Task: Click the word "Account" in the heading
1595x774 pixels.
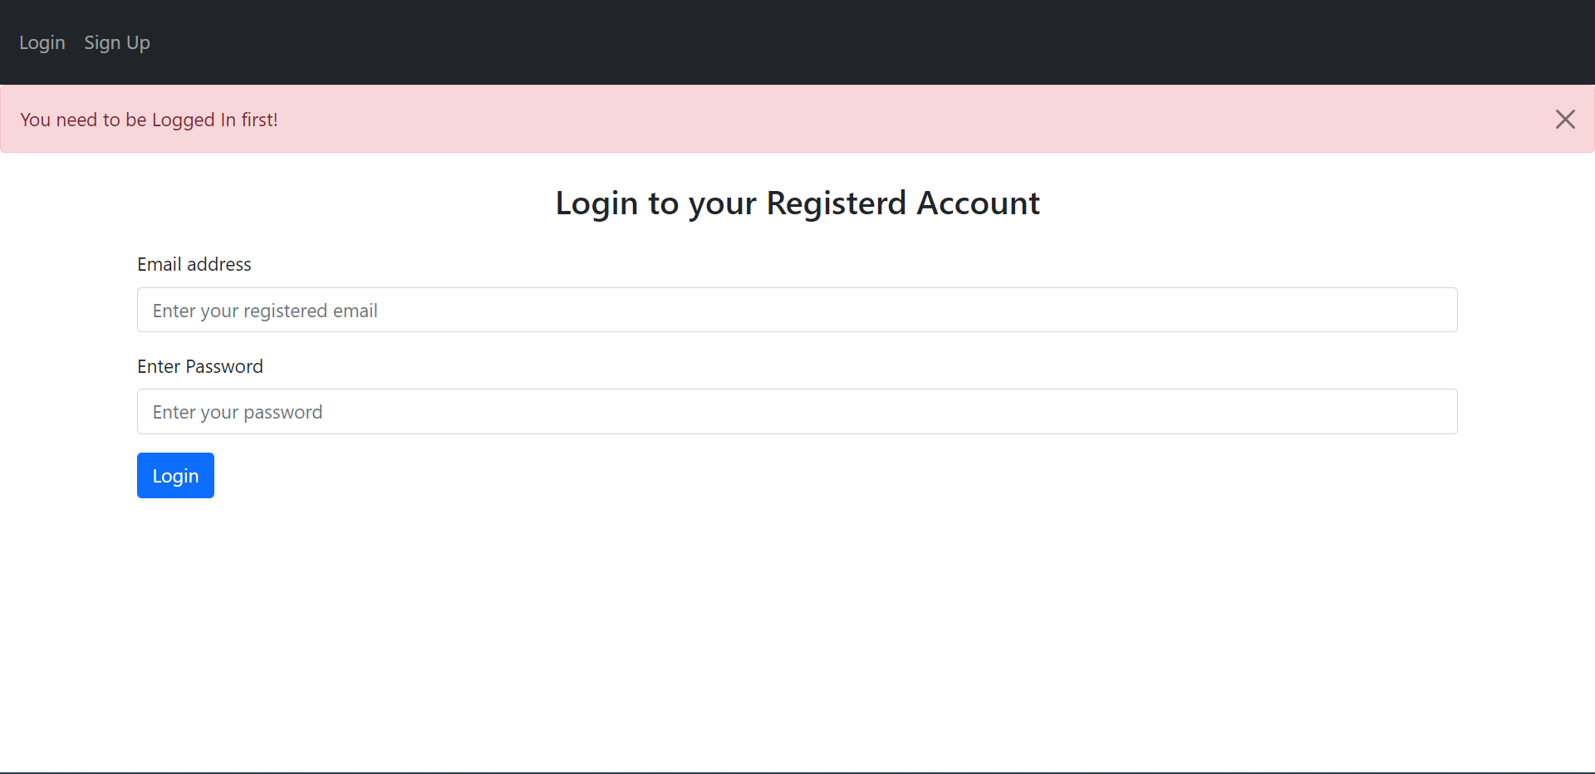Action: point(978,203)
